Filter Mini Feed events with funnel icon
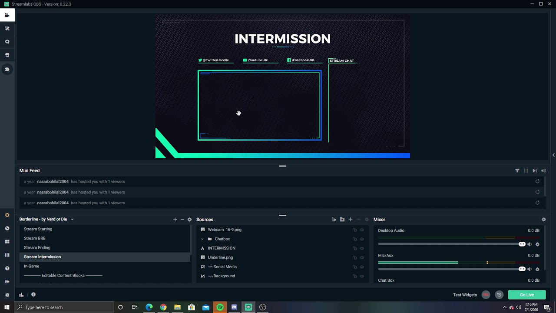556x313 pixels. coord(517,171)
